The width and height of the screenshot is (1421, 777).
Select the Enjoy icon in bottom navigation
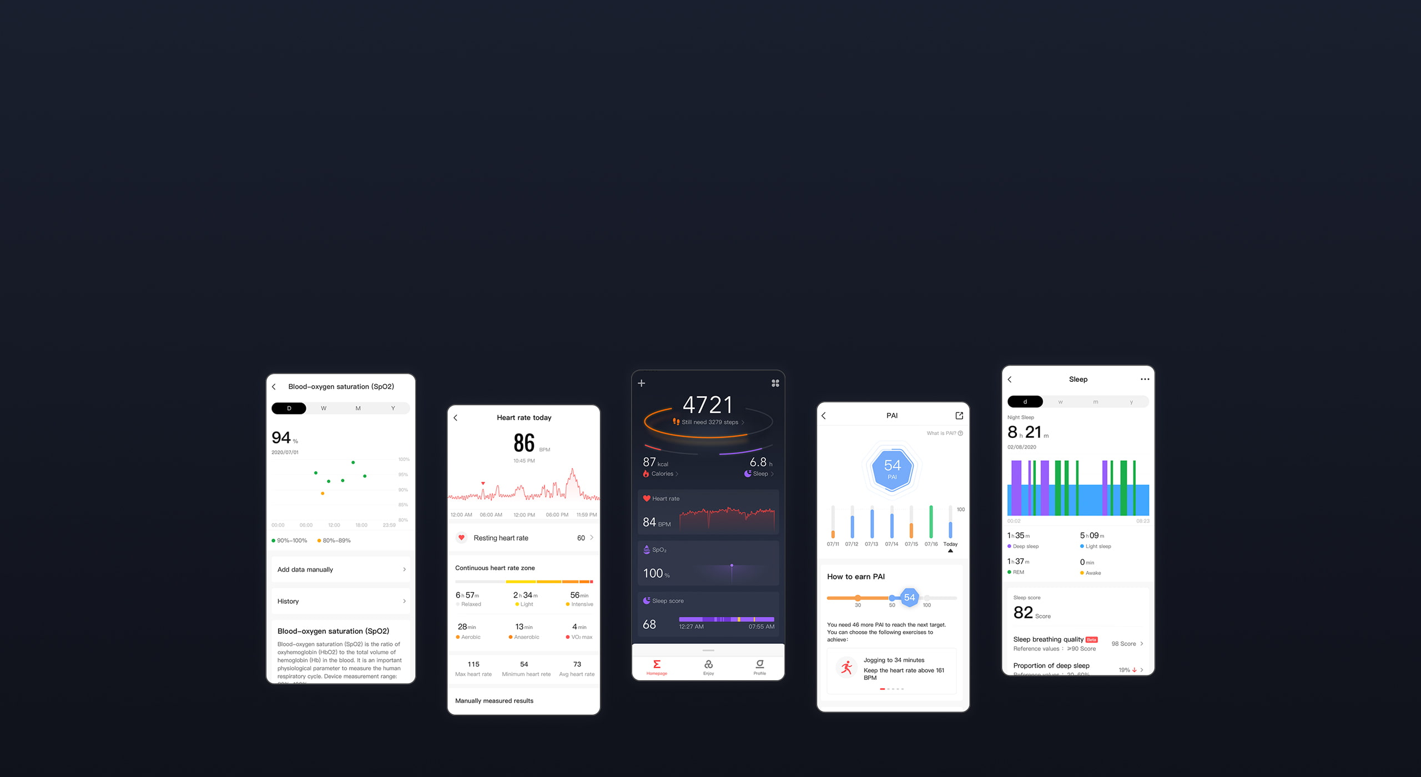coord(708,667)
